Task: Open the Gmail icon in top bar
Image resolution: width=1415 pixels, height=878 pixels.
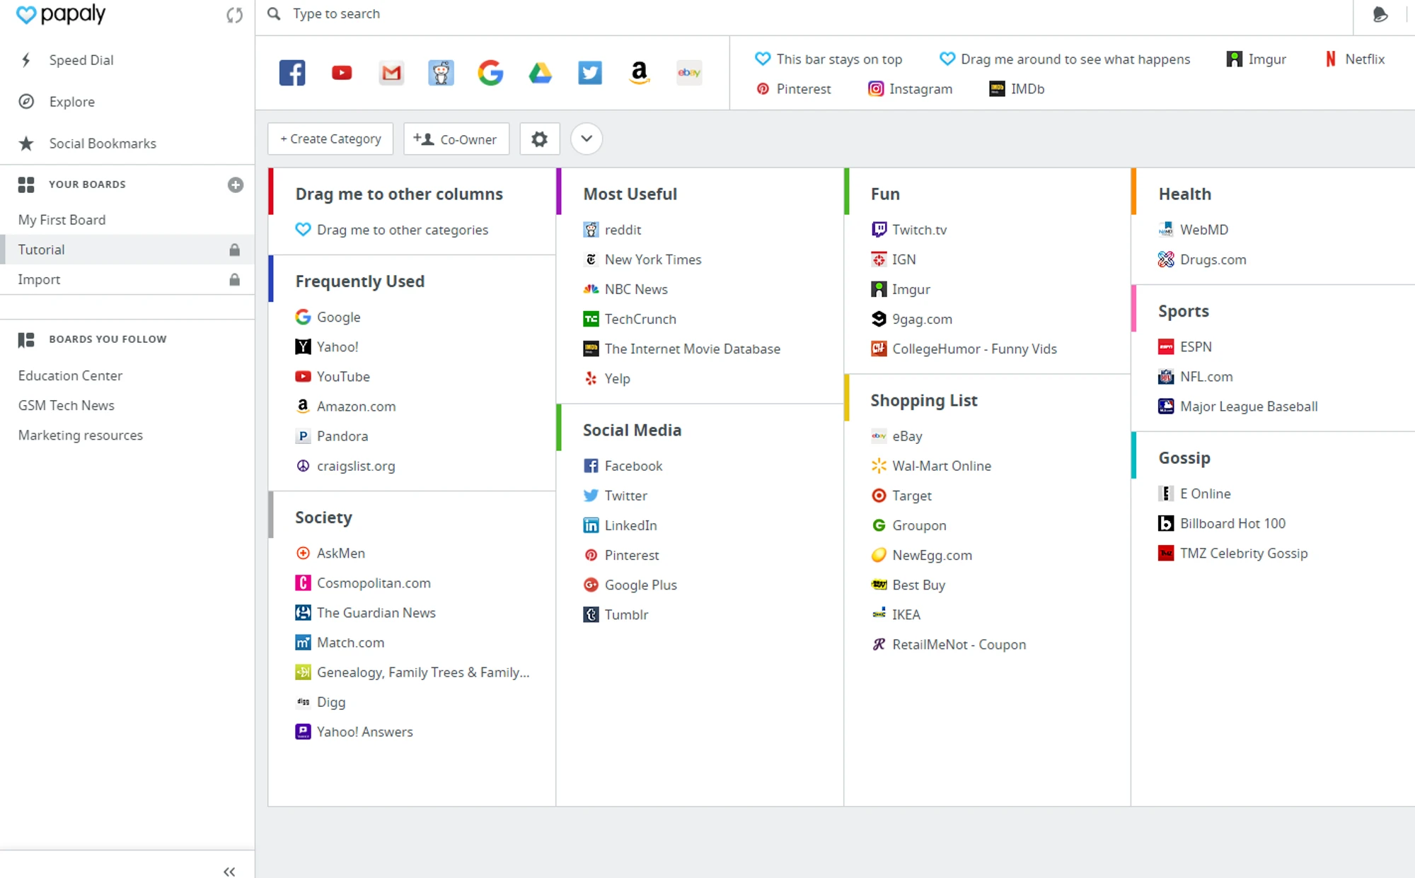Action: pos(391,73)
